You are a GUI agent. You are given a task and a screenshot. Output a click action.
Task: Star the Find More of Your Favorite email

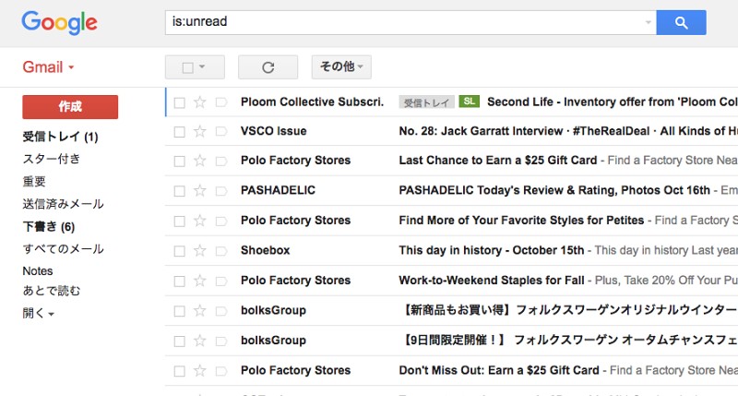[200, 221]
